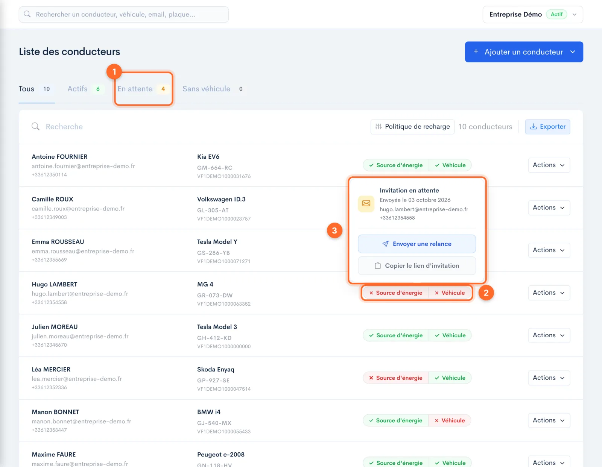This screenshot has height=467, width=602.
Task: Open Actions dropdown for Manon BONNET
Action: pos(549,420)
